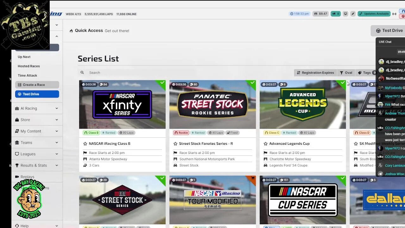Viewport: 405px width, 228px height.
Task: Open the NASCAR Xfinity Series thumbnail
Action: click(122, 104)
